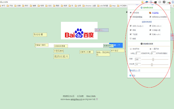Open the green eye-protection extension icon
Viewport: 174px width, 109px height.
tap(169, 2)
